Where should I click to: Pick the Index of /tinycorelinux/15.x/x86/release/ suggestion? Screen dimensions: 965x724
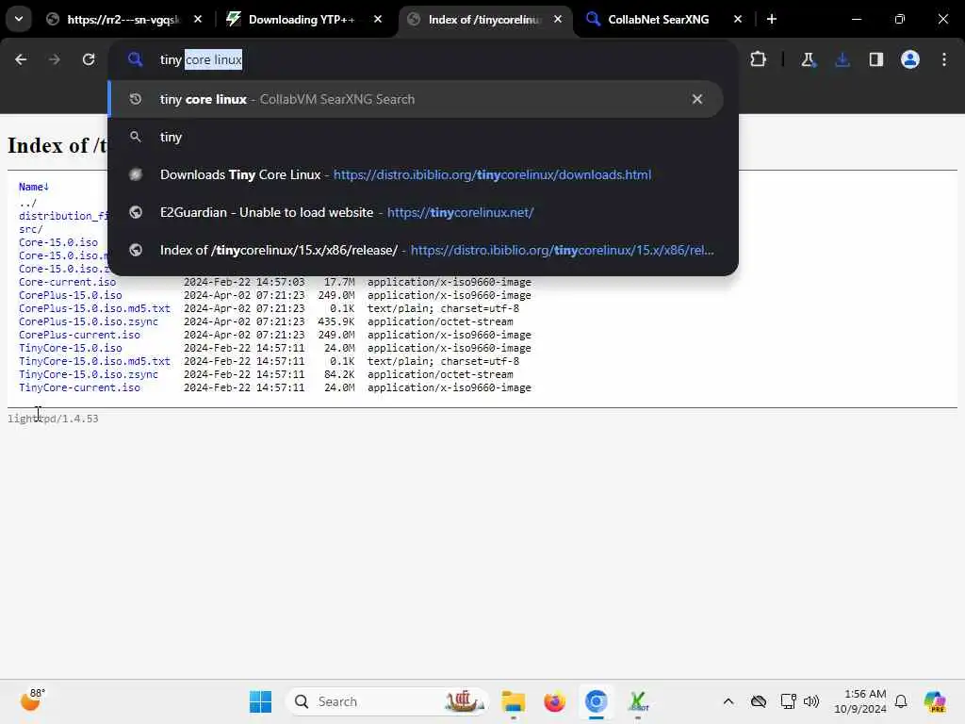coord(416,250)
